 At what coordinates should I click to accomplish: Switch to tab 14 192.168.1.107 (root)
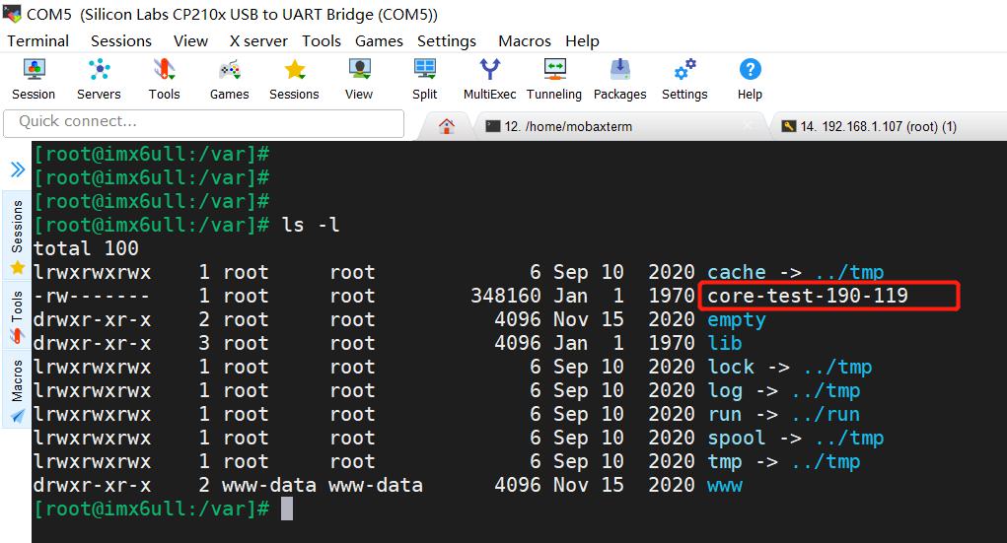[887, 126]
